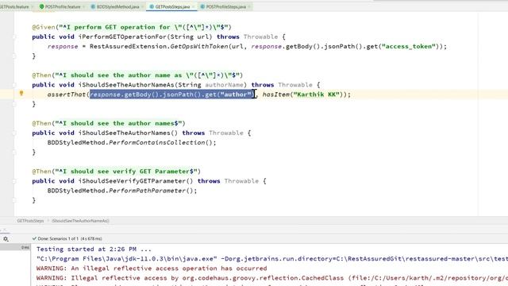Click the BDDStyledMethod.java class icon

(x=93, y=6)
